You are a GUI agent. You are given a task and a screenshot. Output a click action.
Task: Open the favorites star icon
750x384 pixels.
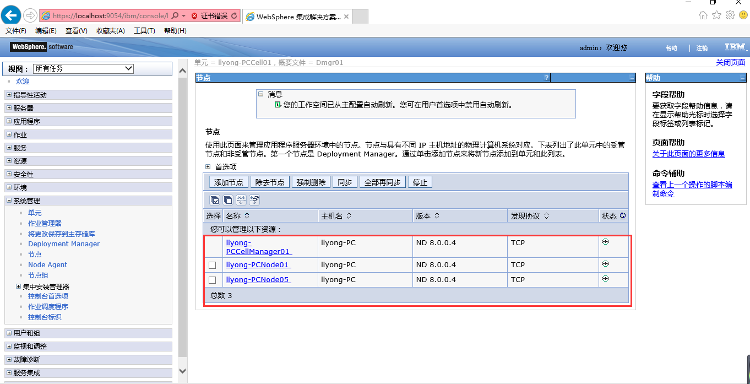pyautogui.click(x=716, y=15)
